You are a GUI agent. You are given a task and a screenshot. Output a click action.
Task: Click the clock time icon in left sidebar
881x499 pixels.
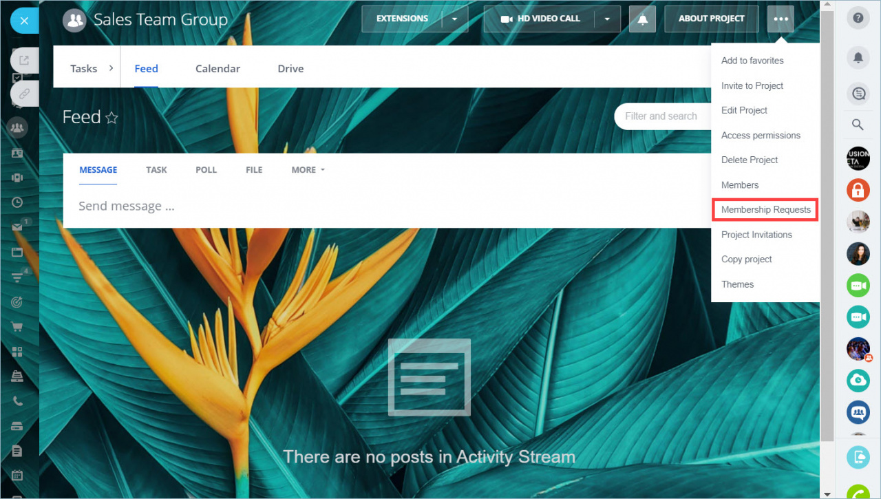point(17,202)
